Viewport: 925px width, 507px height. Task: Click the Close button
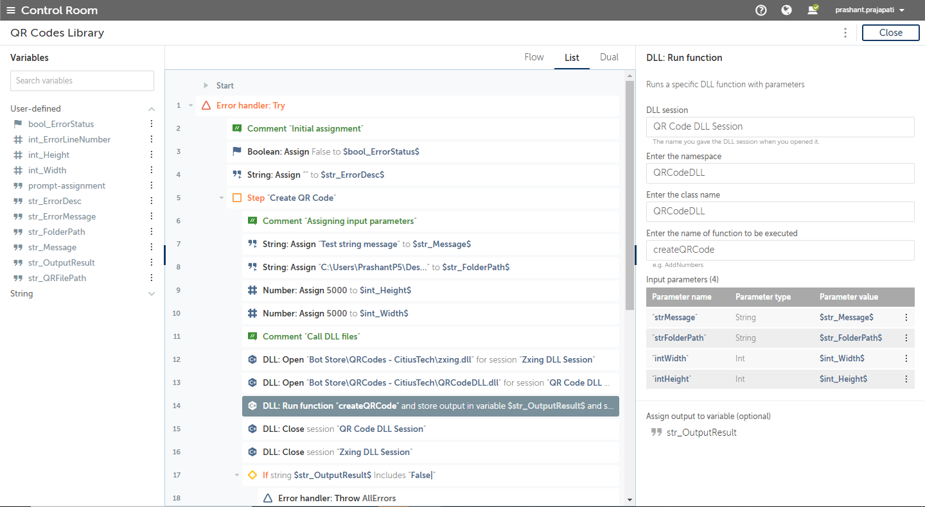click(890, 33)
